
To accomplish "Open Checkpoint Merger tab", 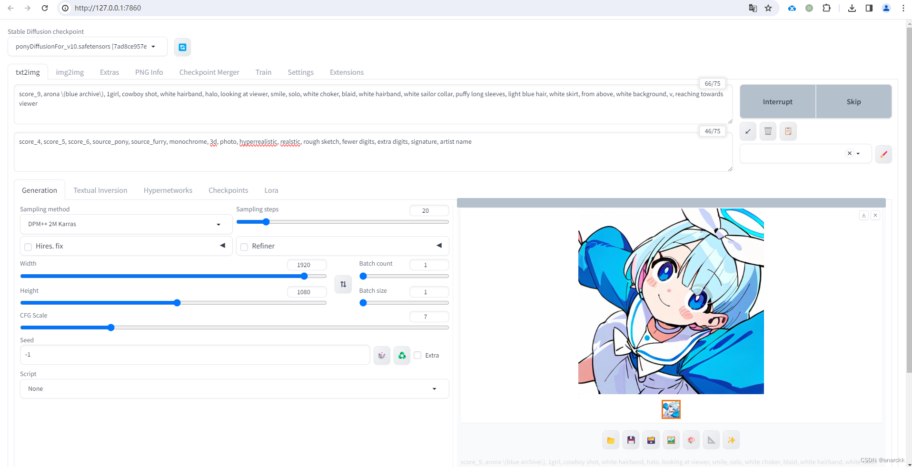I will point(209,72).
